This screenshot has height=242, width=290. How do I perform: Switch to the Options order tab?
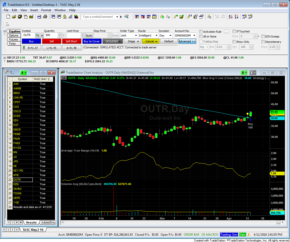pyautogui.click(x=14, y=35)
